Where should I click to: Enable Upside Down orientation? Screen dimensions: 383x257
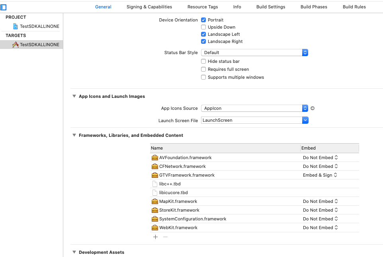pos(203,27)
